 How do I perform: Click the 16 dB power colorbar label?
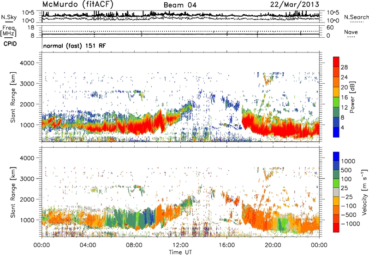point(344,98)
